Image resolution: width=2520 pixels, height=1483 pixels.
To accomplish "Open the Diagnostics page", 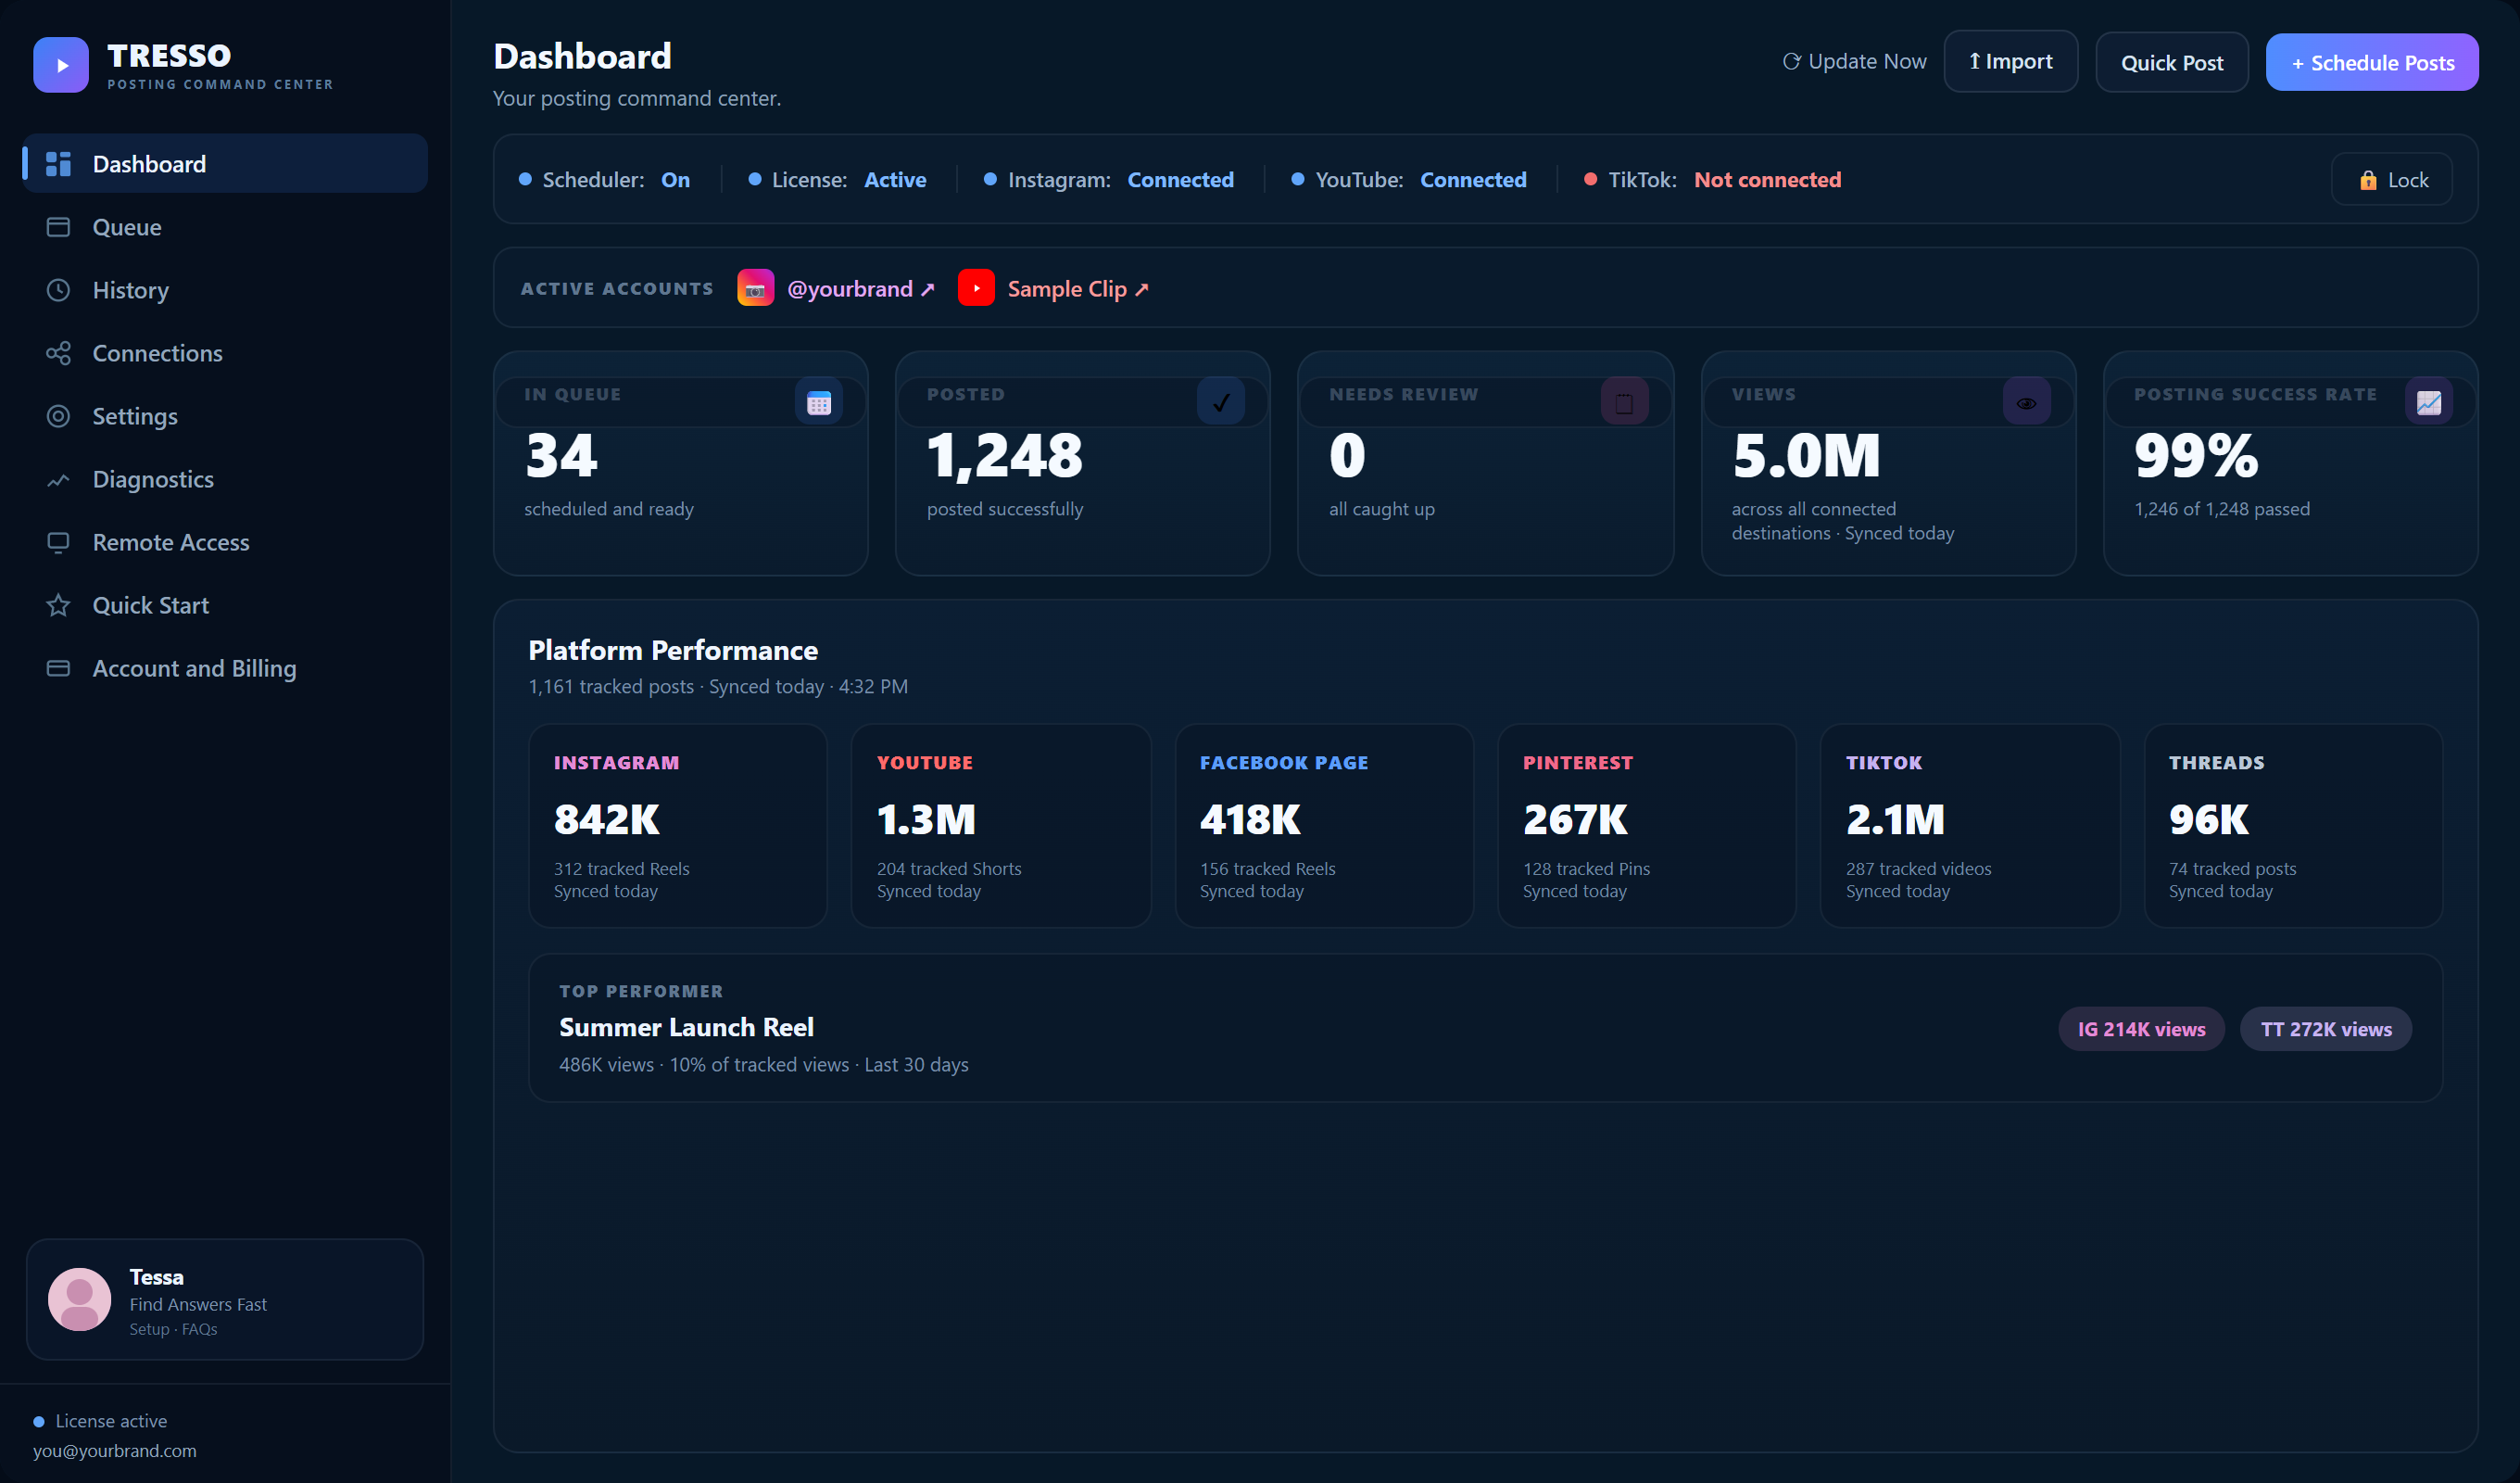I will click(225, 479).
